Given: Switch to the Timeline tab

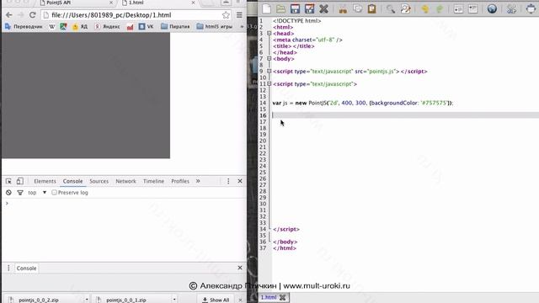Looking at the screenshot, I should [x=153, y=181].
